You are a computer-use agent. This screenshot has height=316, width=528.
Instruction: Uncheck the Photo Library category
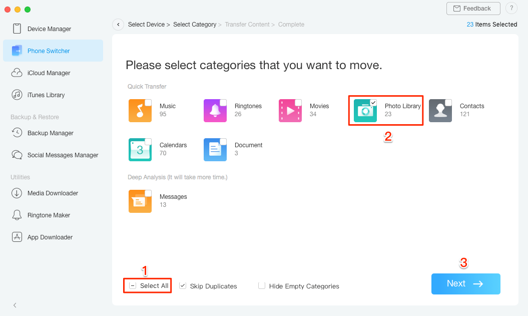[374, 102]
